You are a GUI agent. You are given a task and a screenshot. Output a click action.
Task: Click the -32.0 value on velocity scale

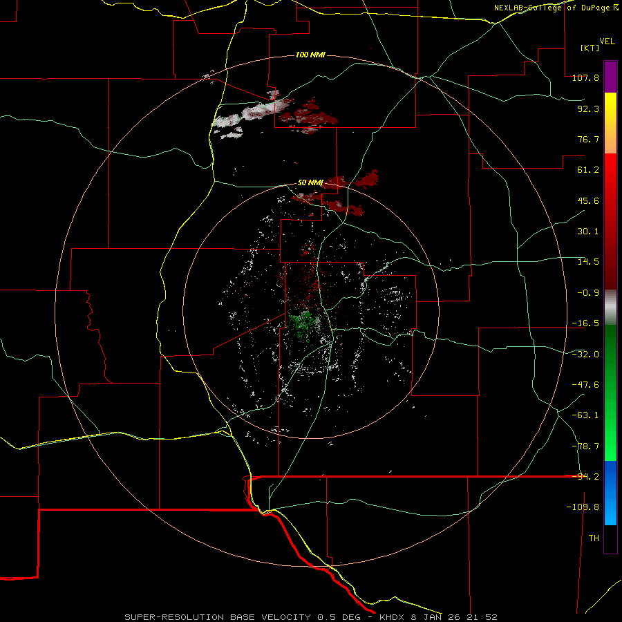(585, 355)
